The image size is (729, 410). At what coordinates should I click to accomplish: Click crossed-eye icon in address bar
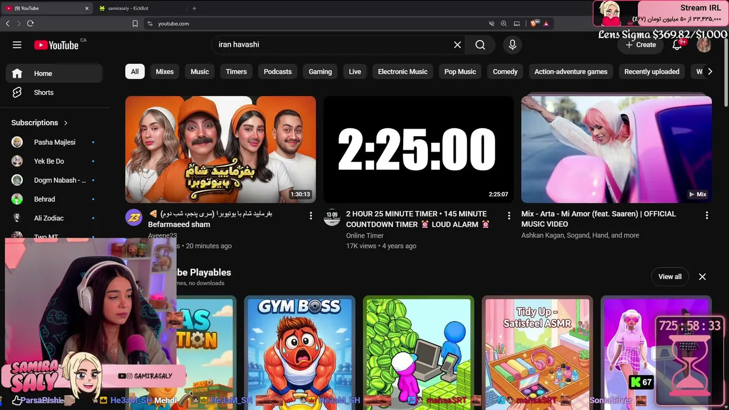491,23
